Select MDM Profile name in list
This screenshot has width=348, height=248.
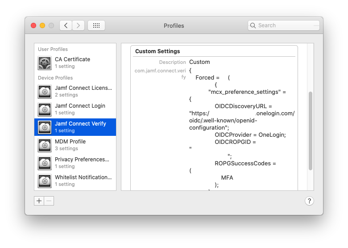70,142
